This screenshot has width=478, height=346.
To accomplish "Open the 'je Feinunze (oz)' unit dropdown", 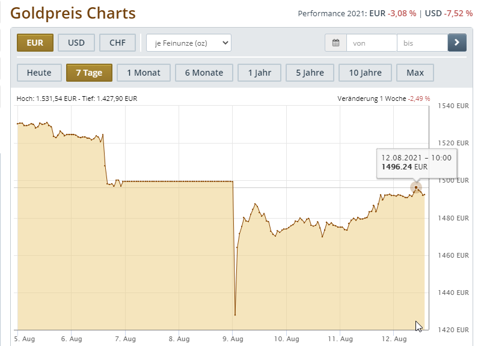I will pyautogui.click(x=189, y=43).
